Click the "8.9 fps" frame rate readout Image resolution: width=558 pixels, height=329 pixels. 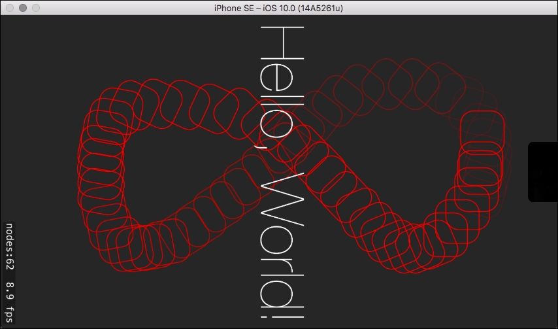(10, 302)
